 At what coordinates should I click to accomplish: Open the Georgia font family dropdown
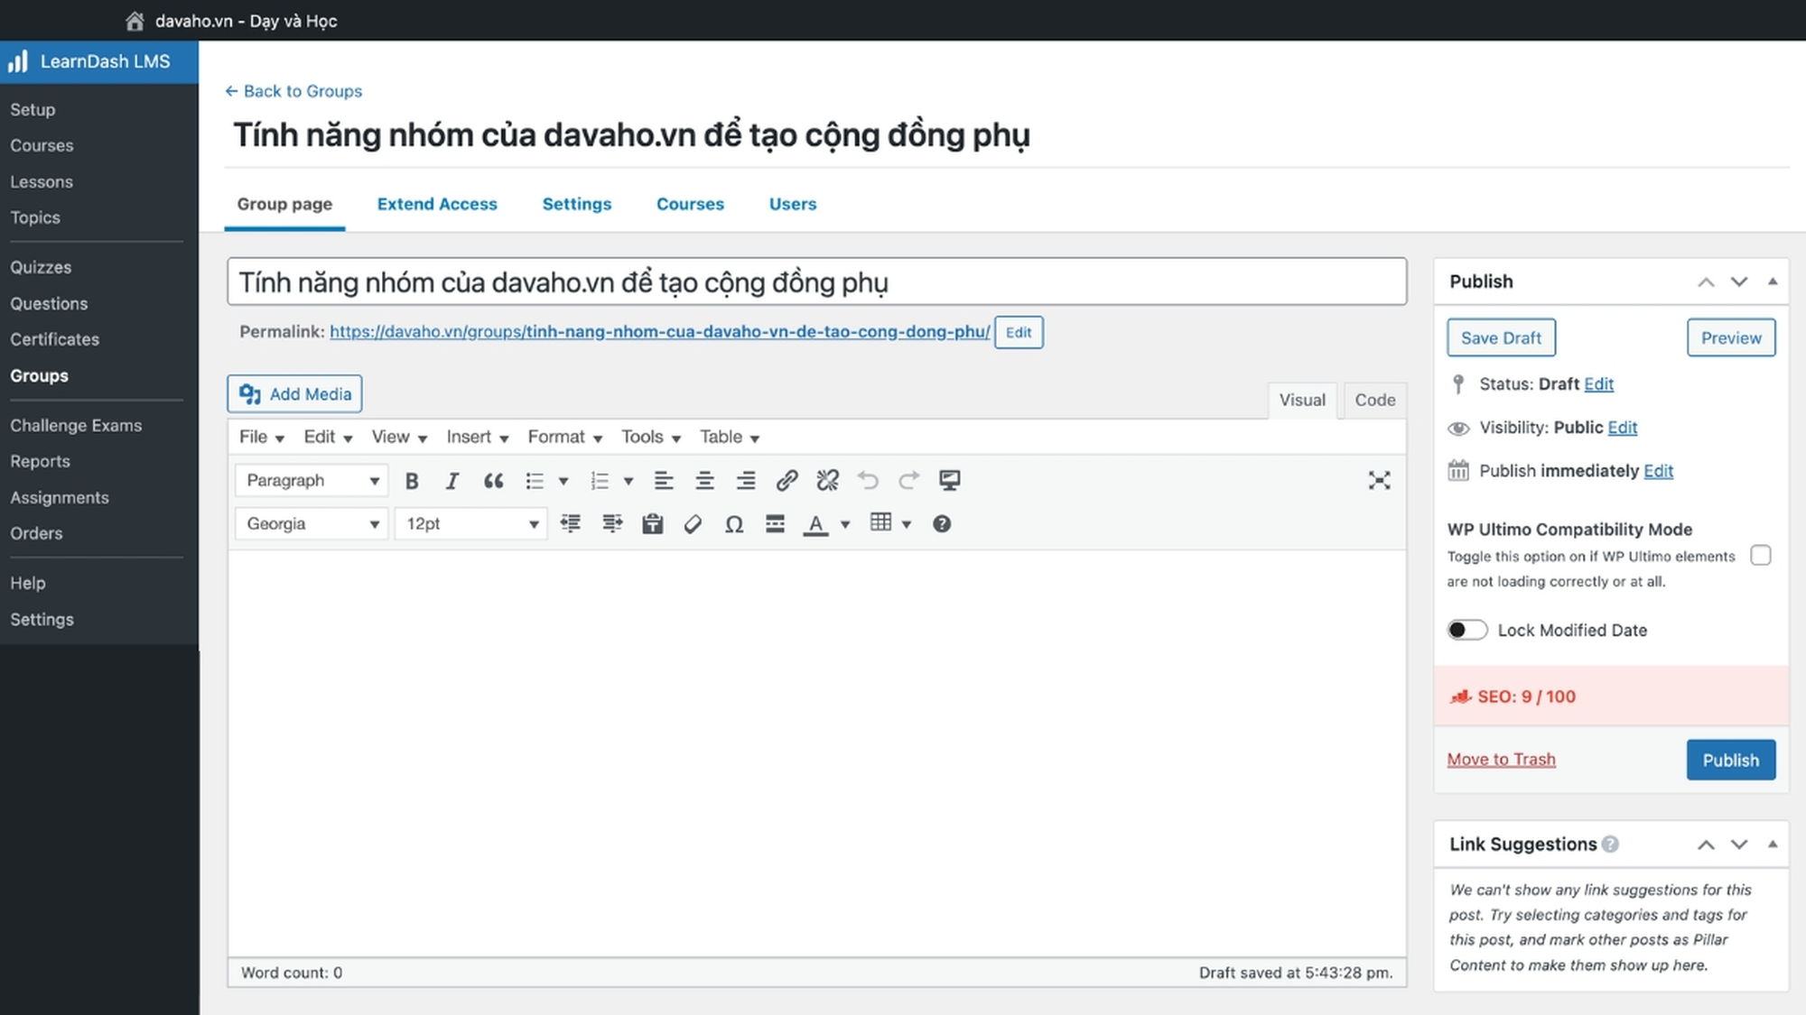312,524
